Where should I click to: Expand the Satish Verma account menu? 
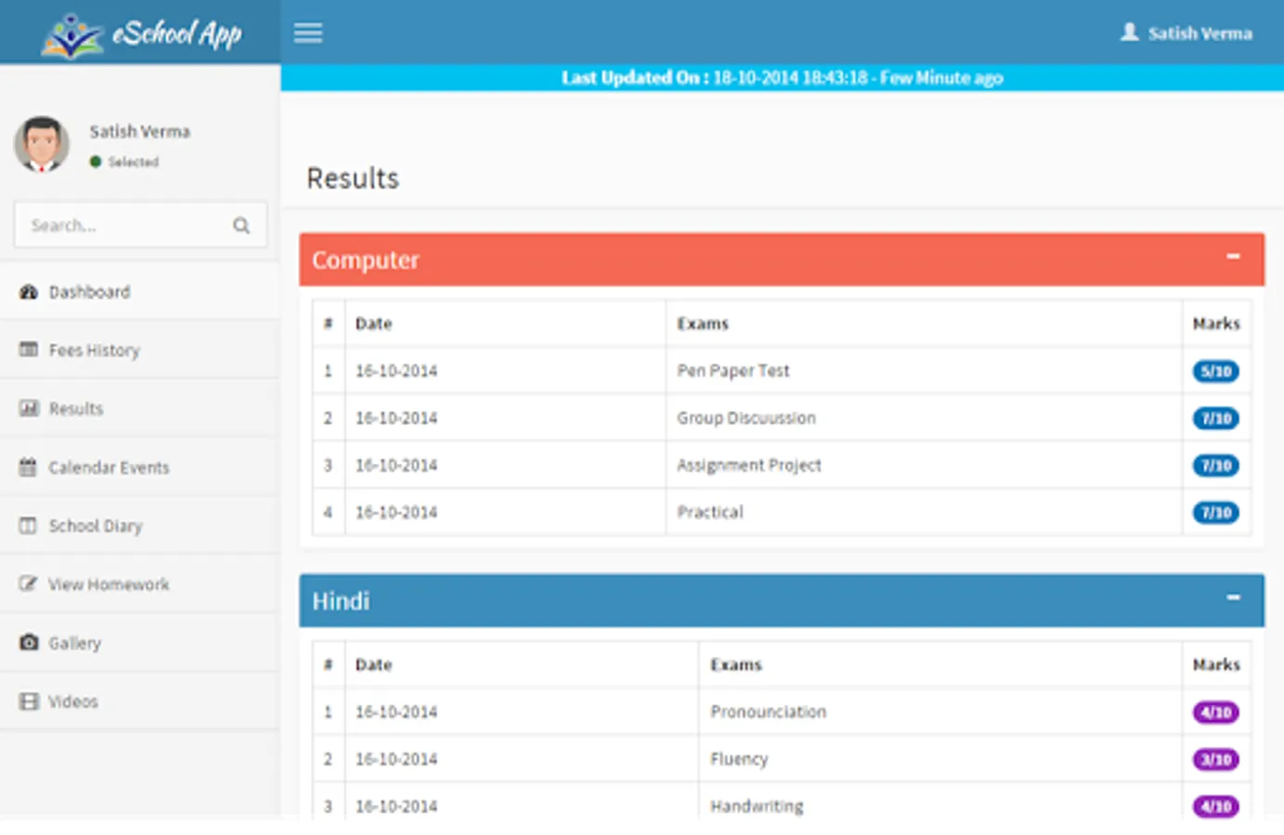pos(1200,32)
